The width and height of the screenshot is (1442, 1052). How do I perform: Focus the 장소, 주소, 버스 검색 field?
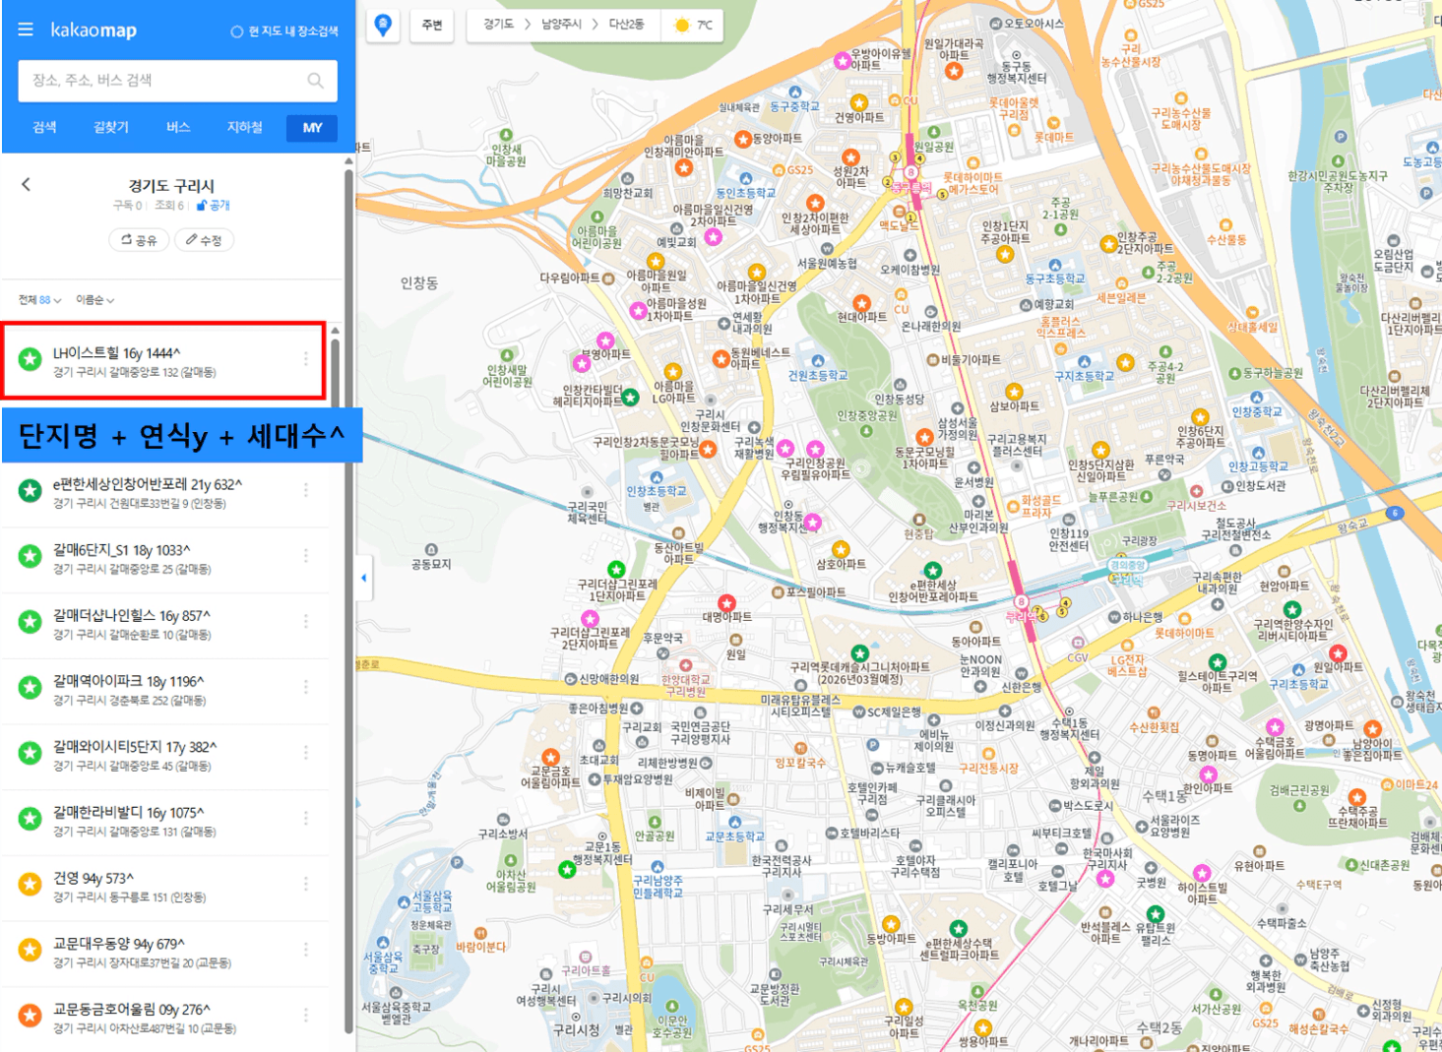pos(162,81)
